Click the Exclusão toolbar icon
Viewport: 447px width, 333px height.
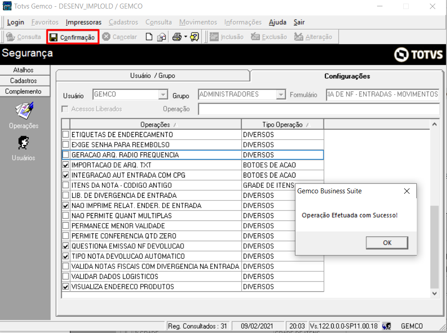(x=255, y=37)
